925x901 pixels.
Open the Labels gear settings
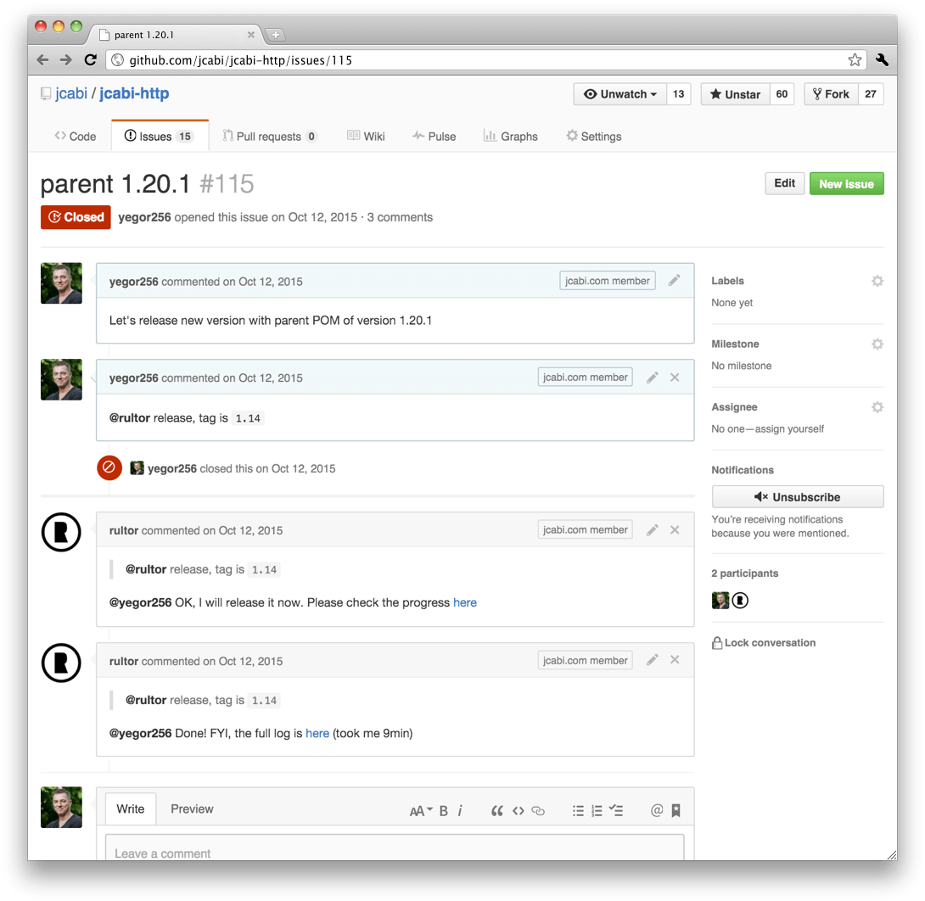pos(877,282)
